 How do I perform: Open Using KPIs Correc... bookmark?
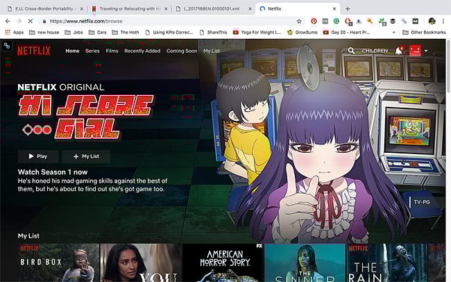tap(169, 32)
